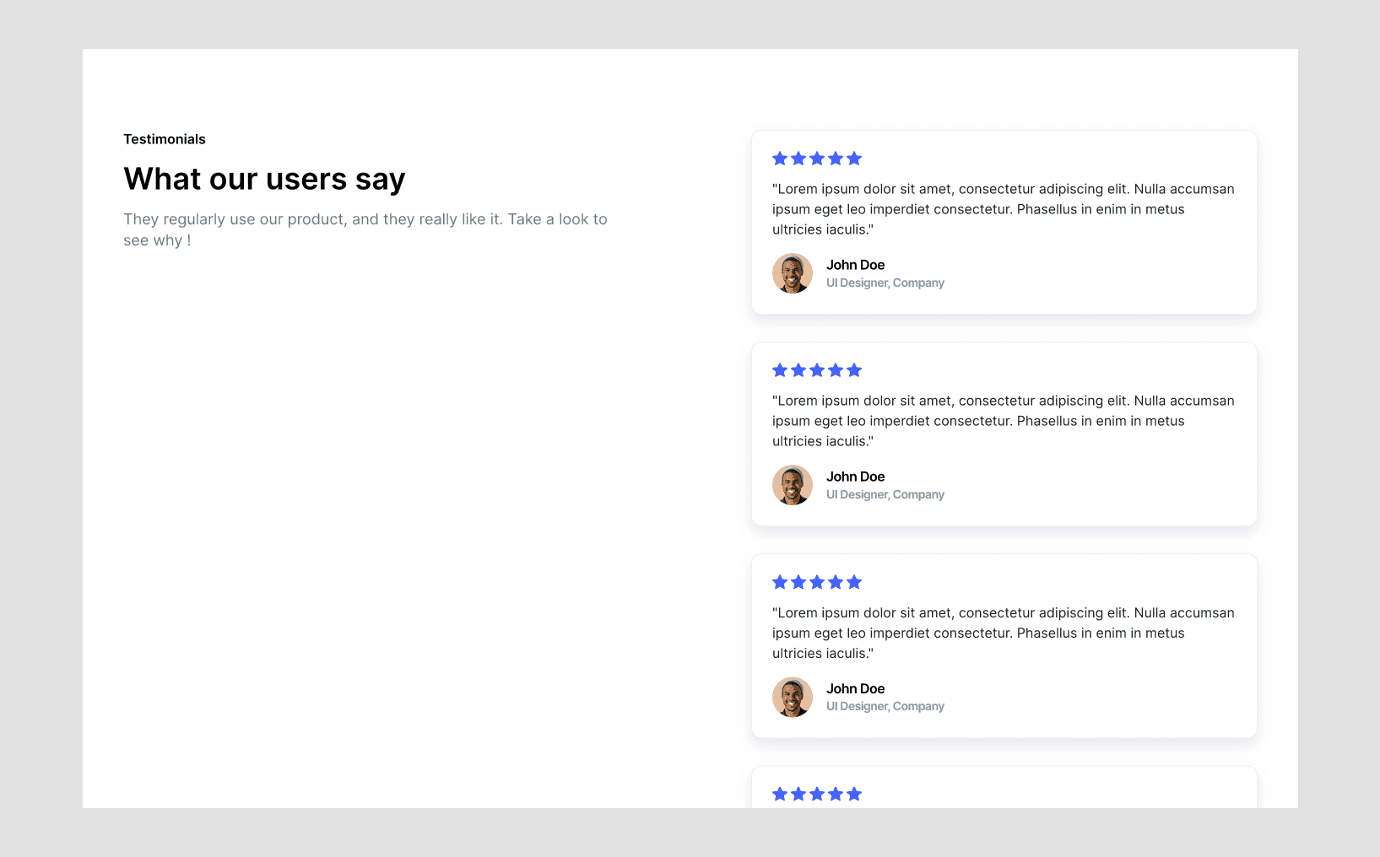Click the John Doe name in the first testimonial
This screenshot has width=1380, height=857.
855,265
